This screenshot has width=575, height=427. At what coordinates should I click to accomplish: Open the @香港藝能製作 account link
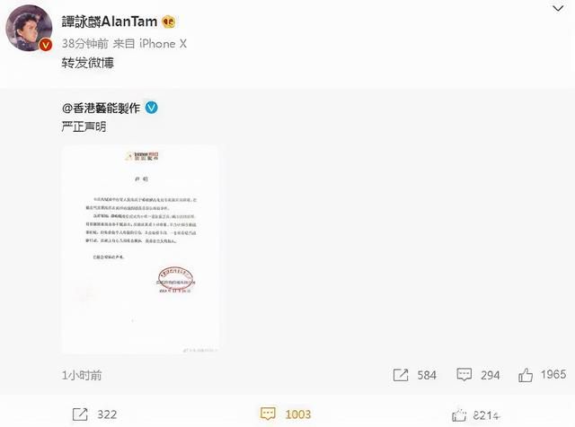coord(101,108)
